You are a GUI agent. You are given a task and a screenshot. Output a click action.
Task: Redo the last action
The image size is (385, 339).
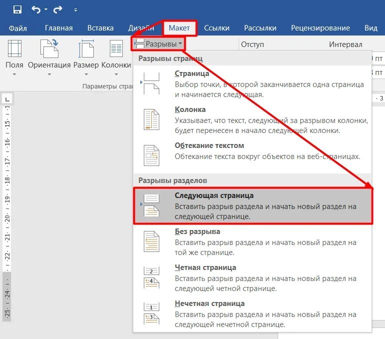58,10
